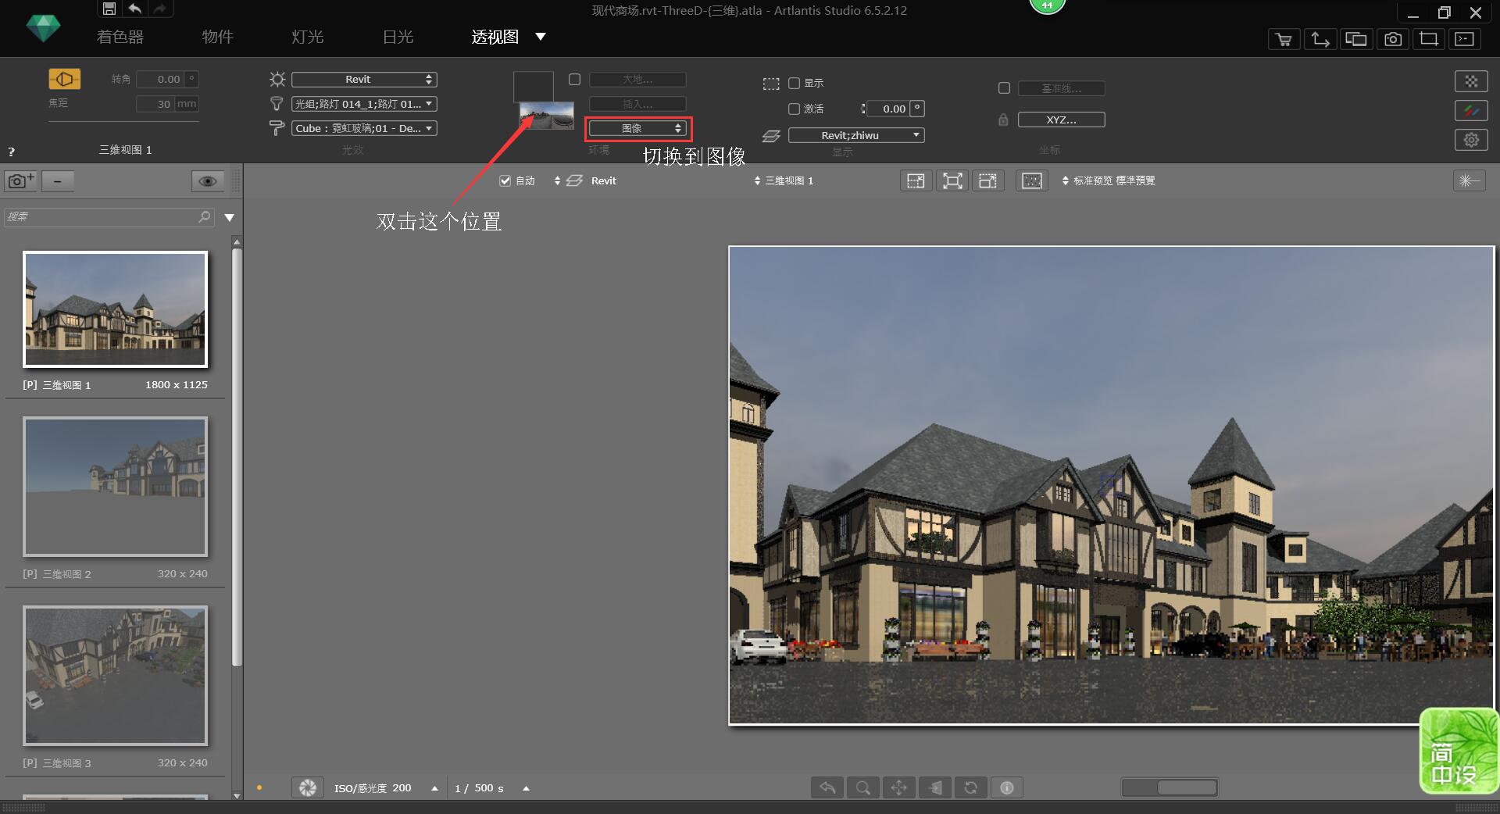Open the filter arrow beside search field
This screenshot has height=814, width=1500.
[x=230, y=217]
